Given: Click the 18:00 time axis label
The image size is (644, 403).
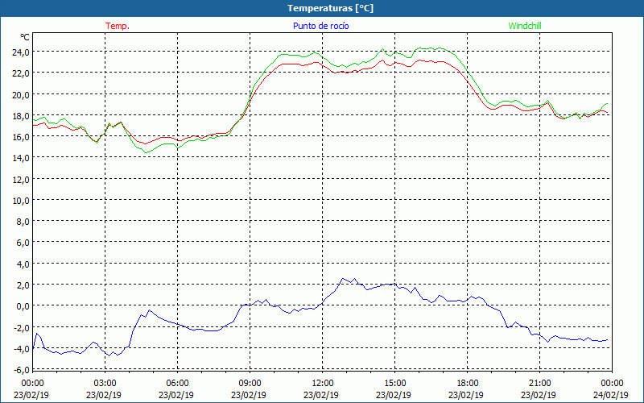Looking at the screenshot, I should [468, 384].
